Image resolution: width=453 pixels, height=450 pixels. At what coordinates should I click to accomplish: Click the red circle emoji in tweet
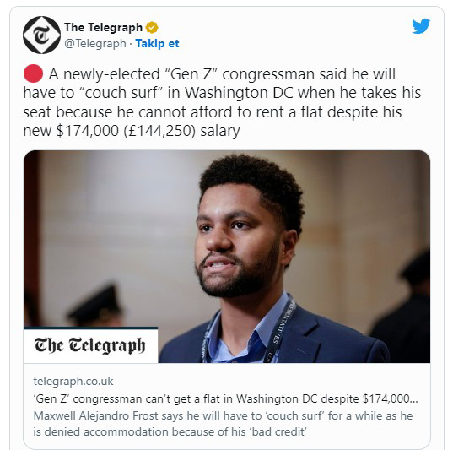pyautogui.click(x=33, y=73)
